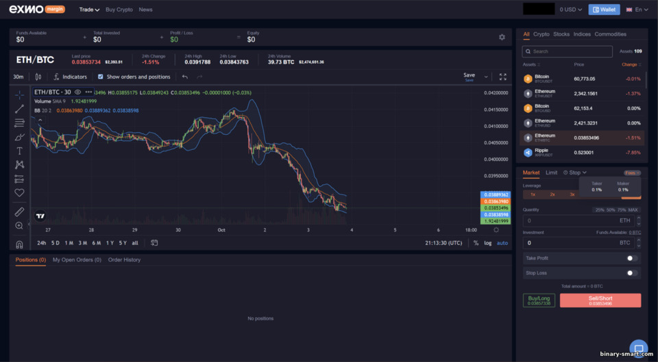Enable the Take Profit switch

point(632,258)
